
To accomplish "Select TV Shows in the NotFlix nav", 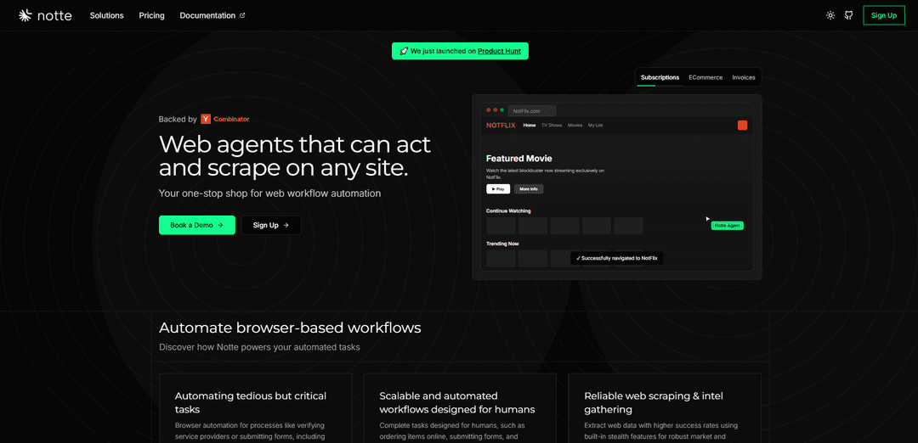I will [x=552, y=125].
